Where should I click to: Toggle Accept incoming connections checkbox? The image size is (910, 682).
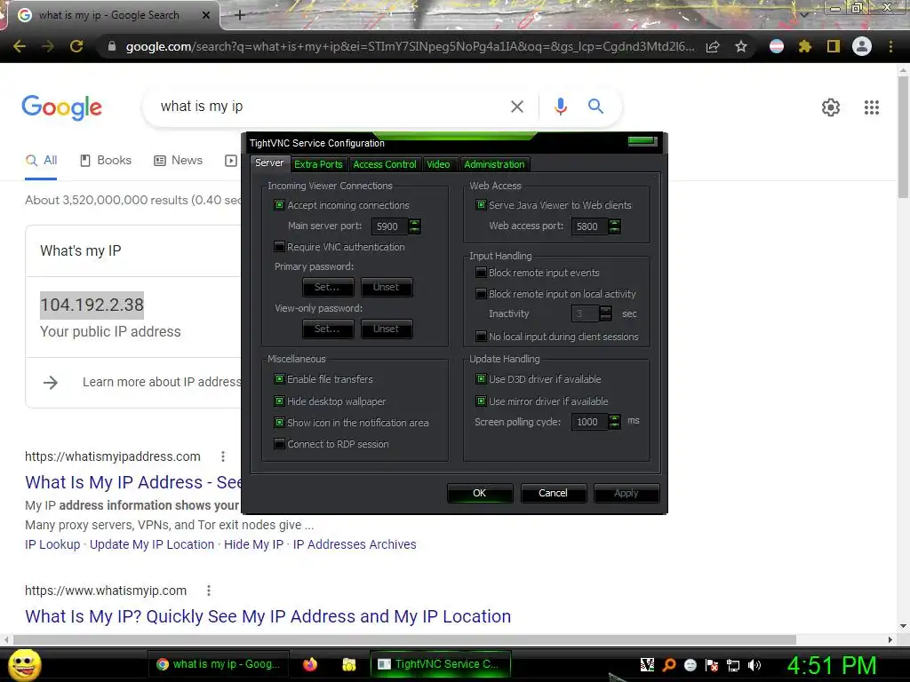279,205
